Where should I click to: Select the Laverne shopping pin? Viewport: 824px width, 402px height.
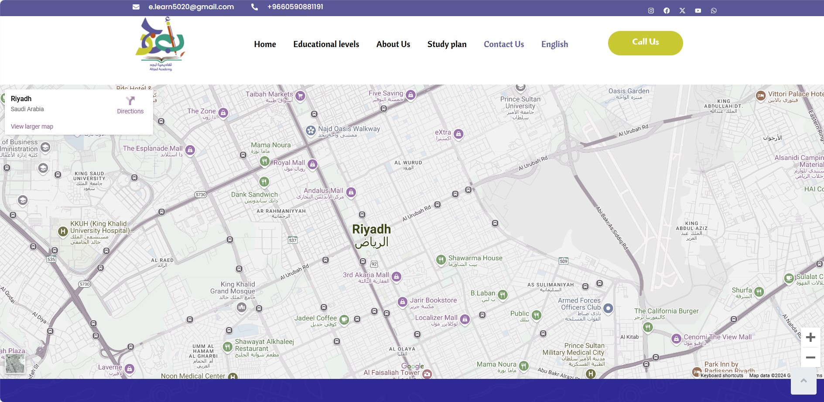coord(129,369)
